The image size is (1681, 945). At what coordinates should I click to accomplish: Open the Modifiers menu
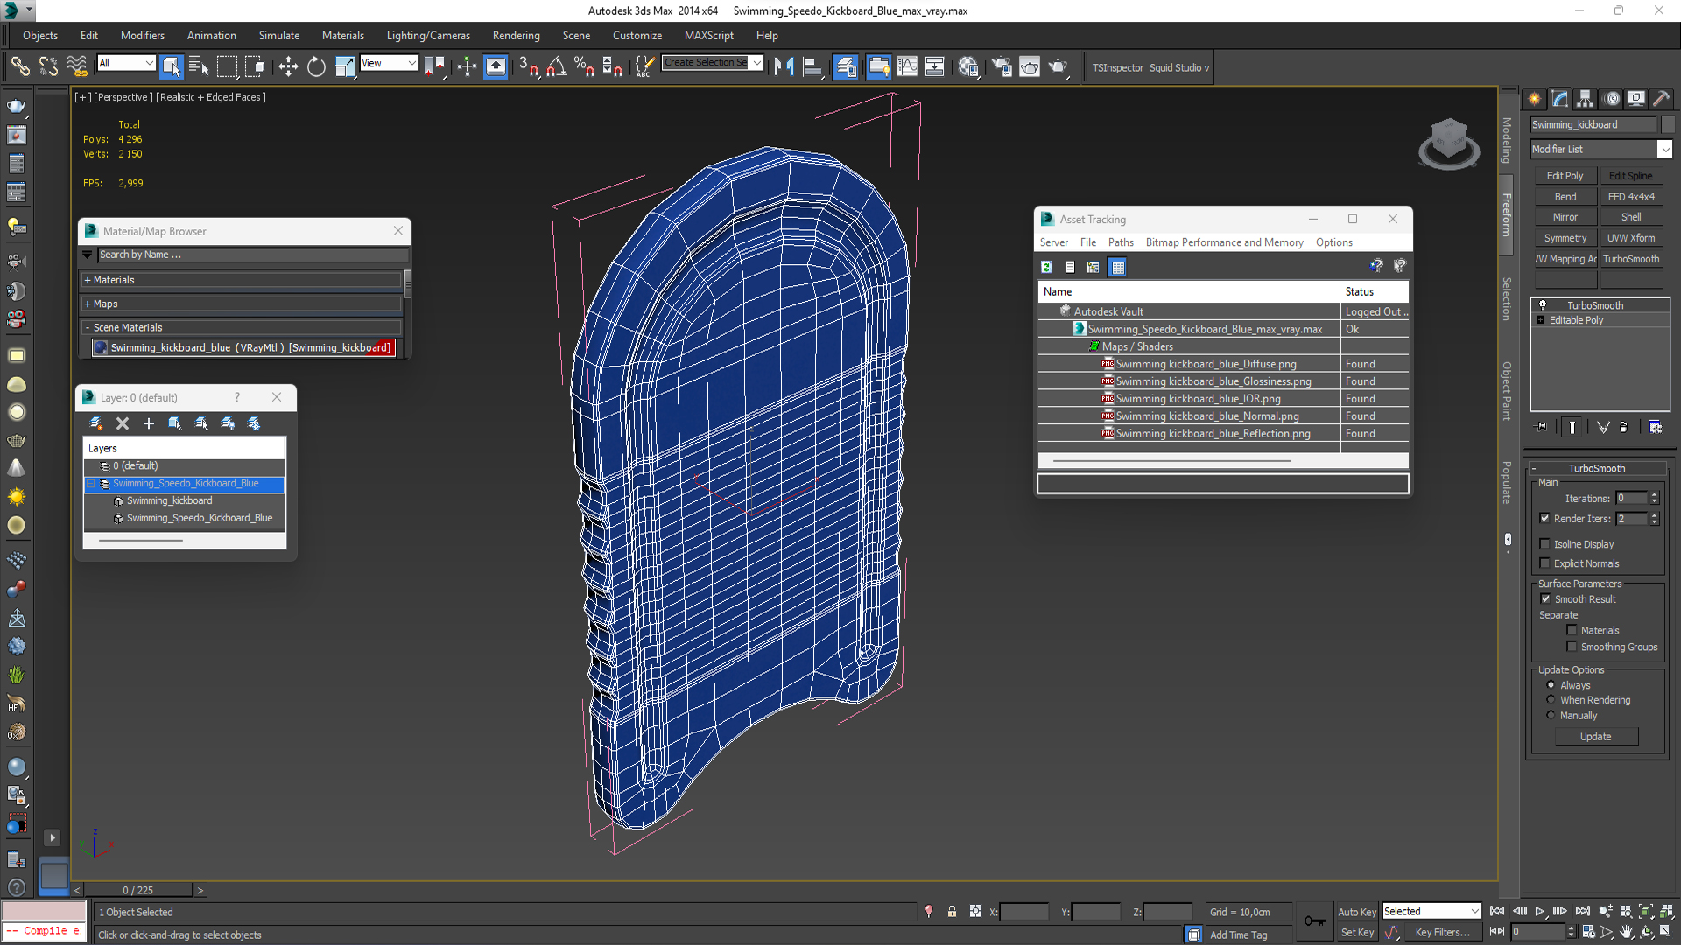pyautogui.click(x=143, y=36)
